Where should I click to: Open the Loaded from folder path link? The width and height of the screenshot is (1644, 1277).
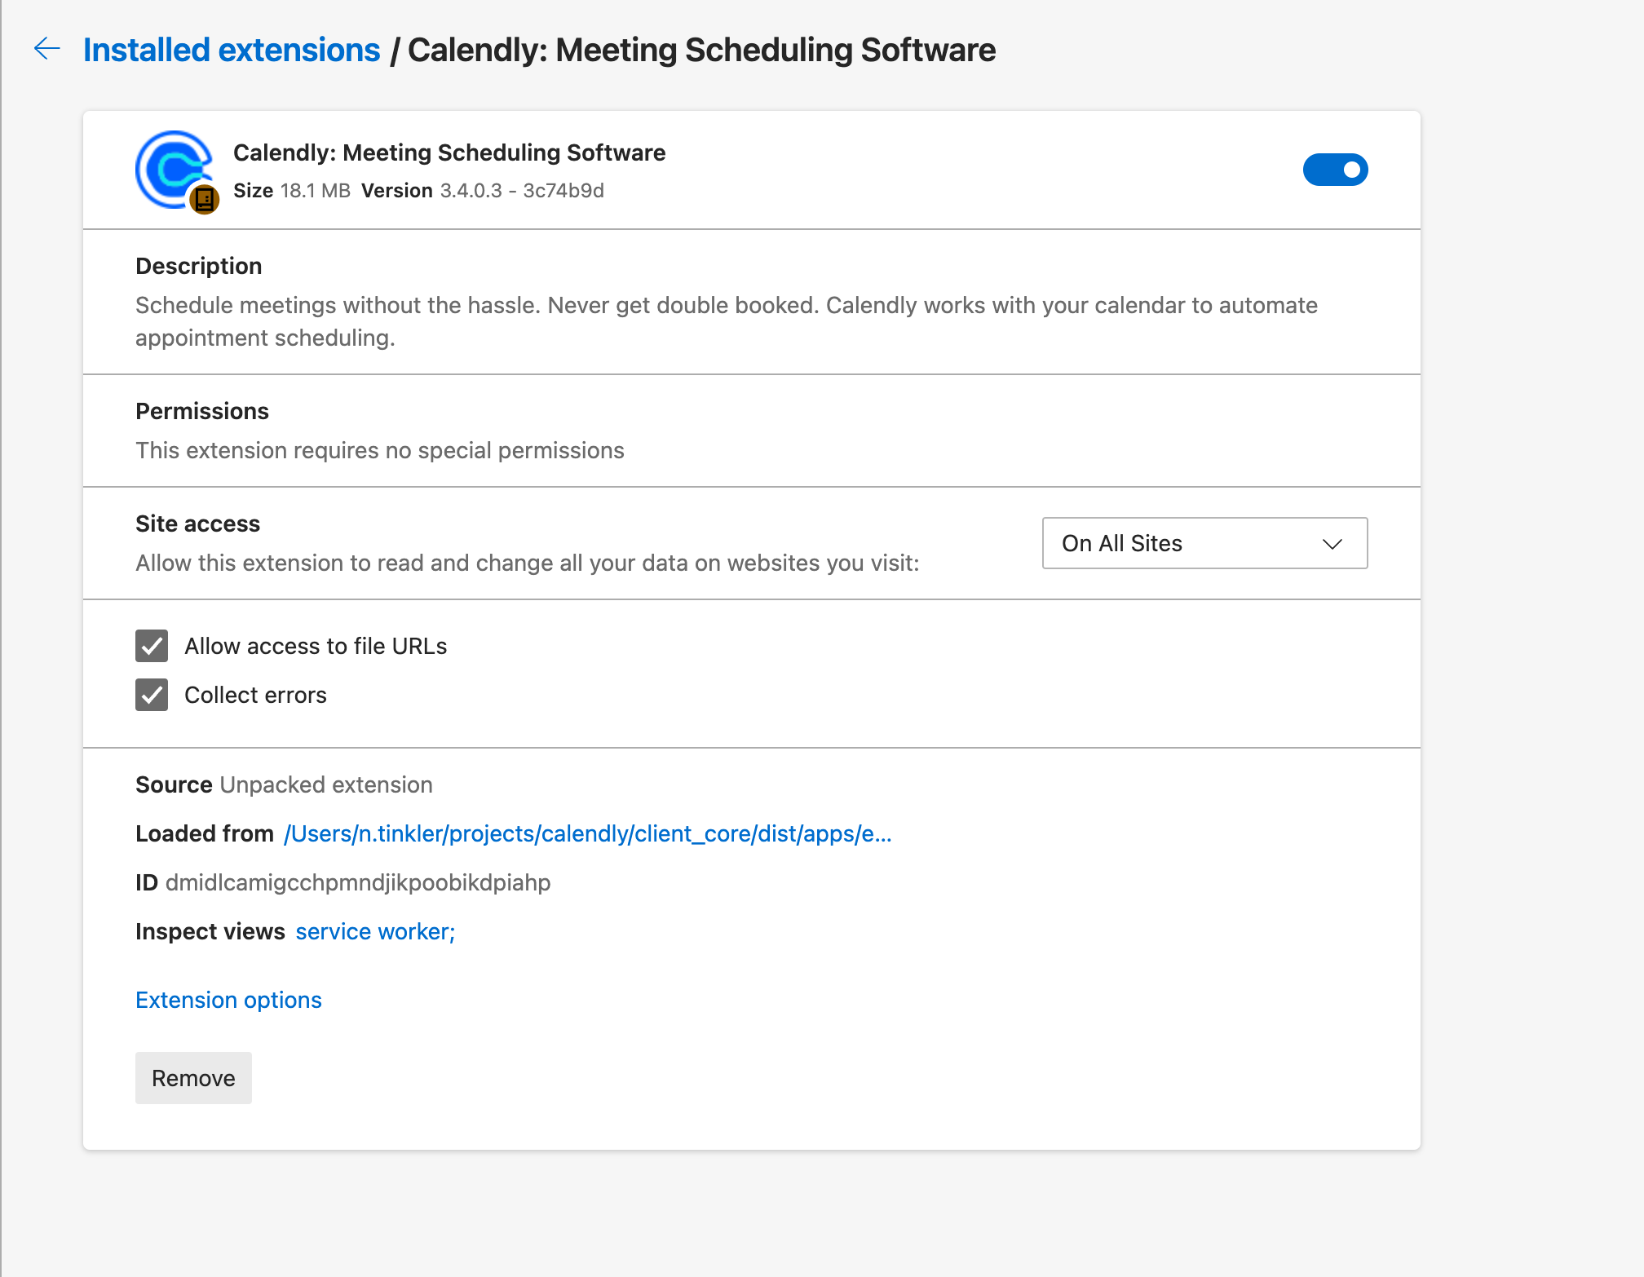588,833
